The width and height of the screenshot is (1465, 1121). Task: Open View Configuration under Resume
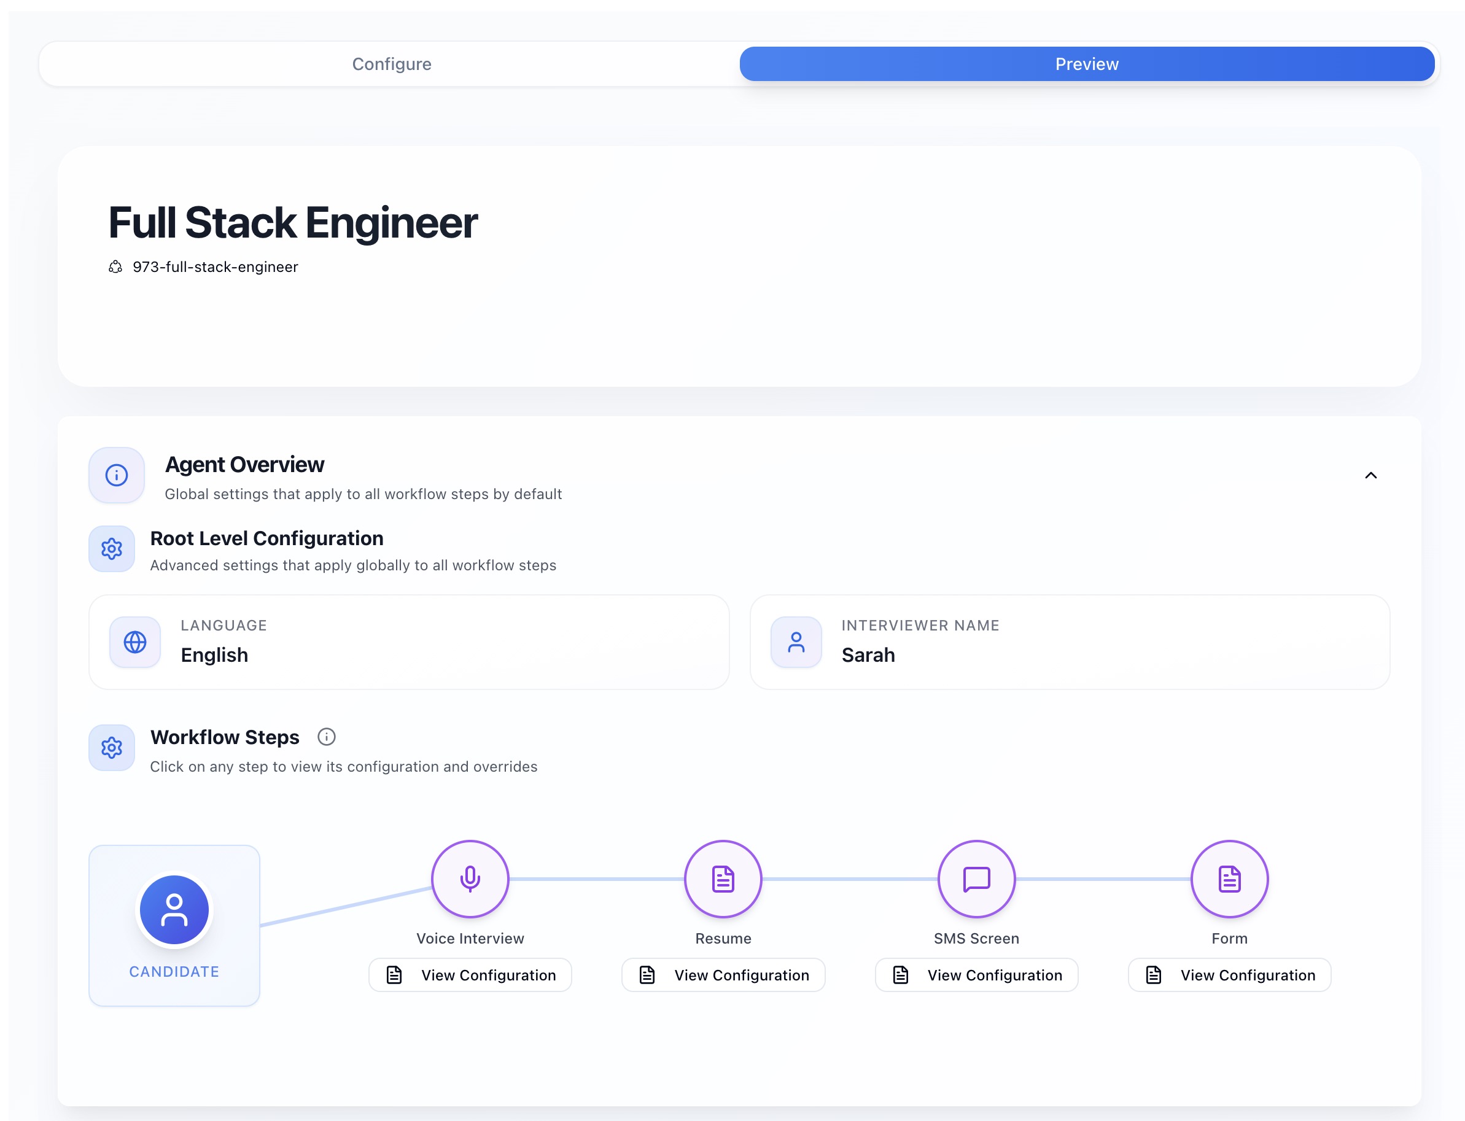[x=723, y=975]
